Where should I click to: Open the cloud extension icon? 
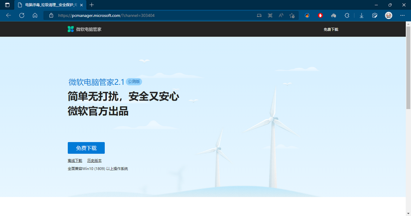pos(333,15)
